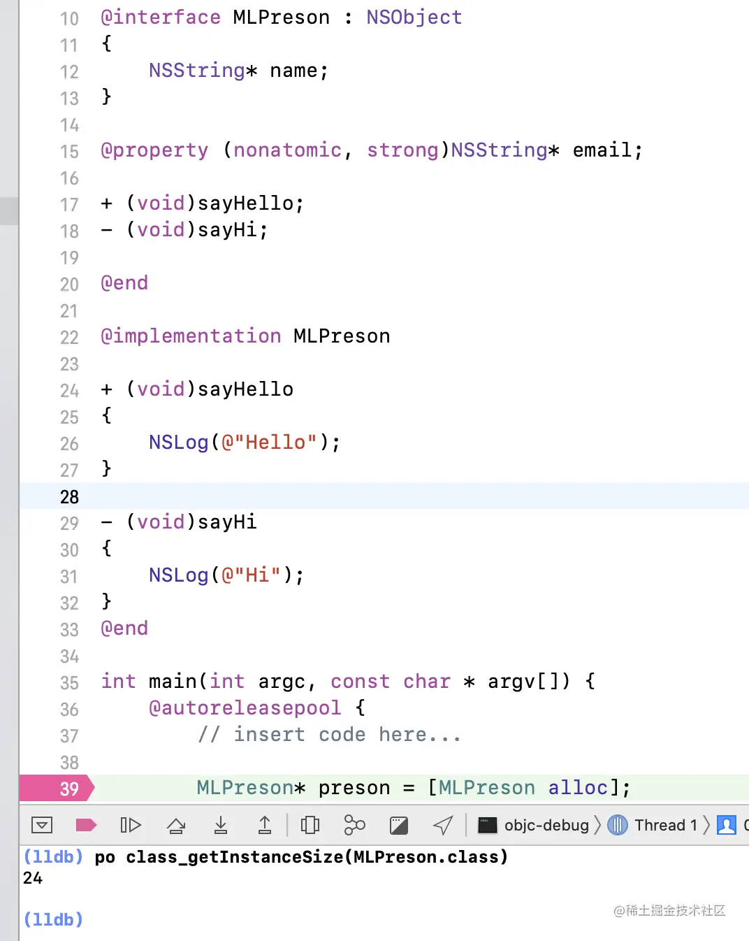Image resolution: width=749 pixels, height=941 pixels.
Task: Click the @property keyword on line 15
Action: point(154,150)
